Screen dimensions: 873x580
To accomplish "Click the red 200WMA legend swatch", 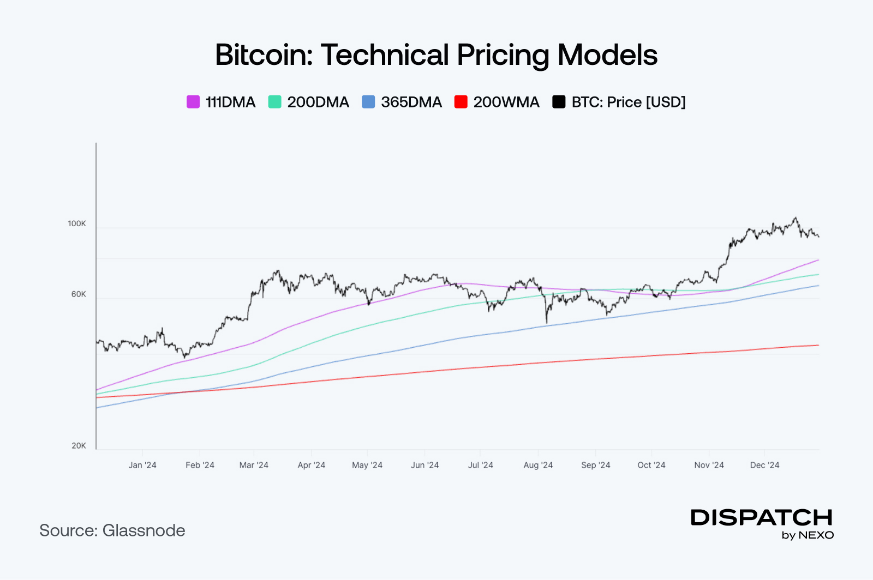I will tap(461, 102).
